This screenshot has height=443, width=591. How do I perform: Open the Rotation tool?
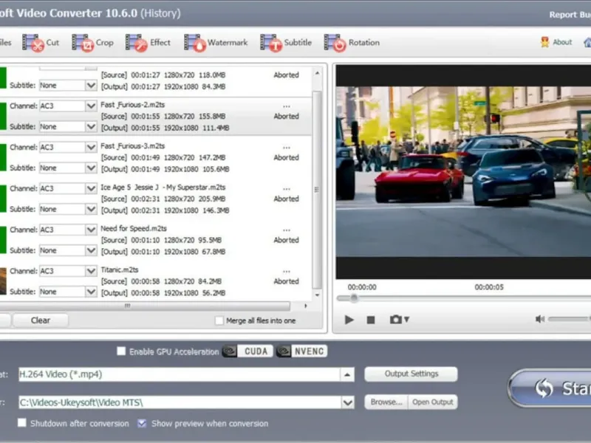click(352, 43)
